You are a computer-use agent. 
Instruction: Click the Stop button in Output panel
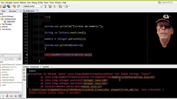pos(24,76)
